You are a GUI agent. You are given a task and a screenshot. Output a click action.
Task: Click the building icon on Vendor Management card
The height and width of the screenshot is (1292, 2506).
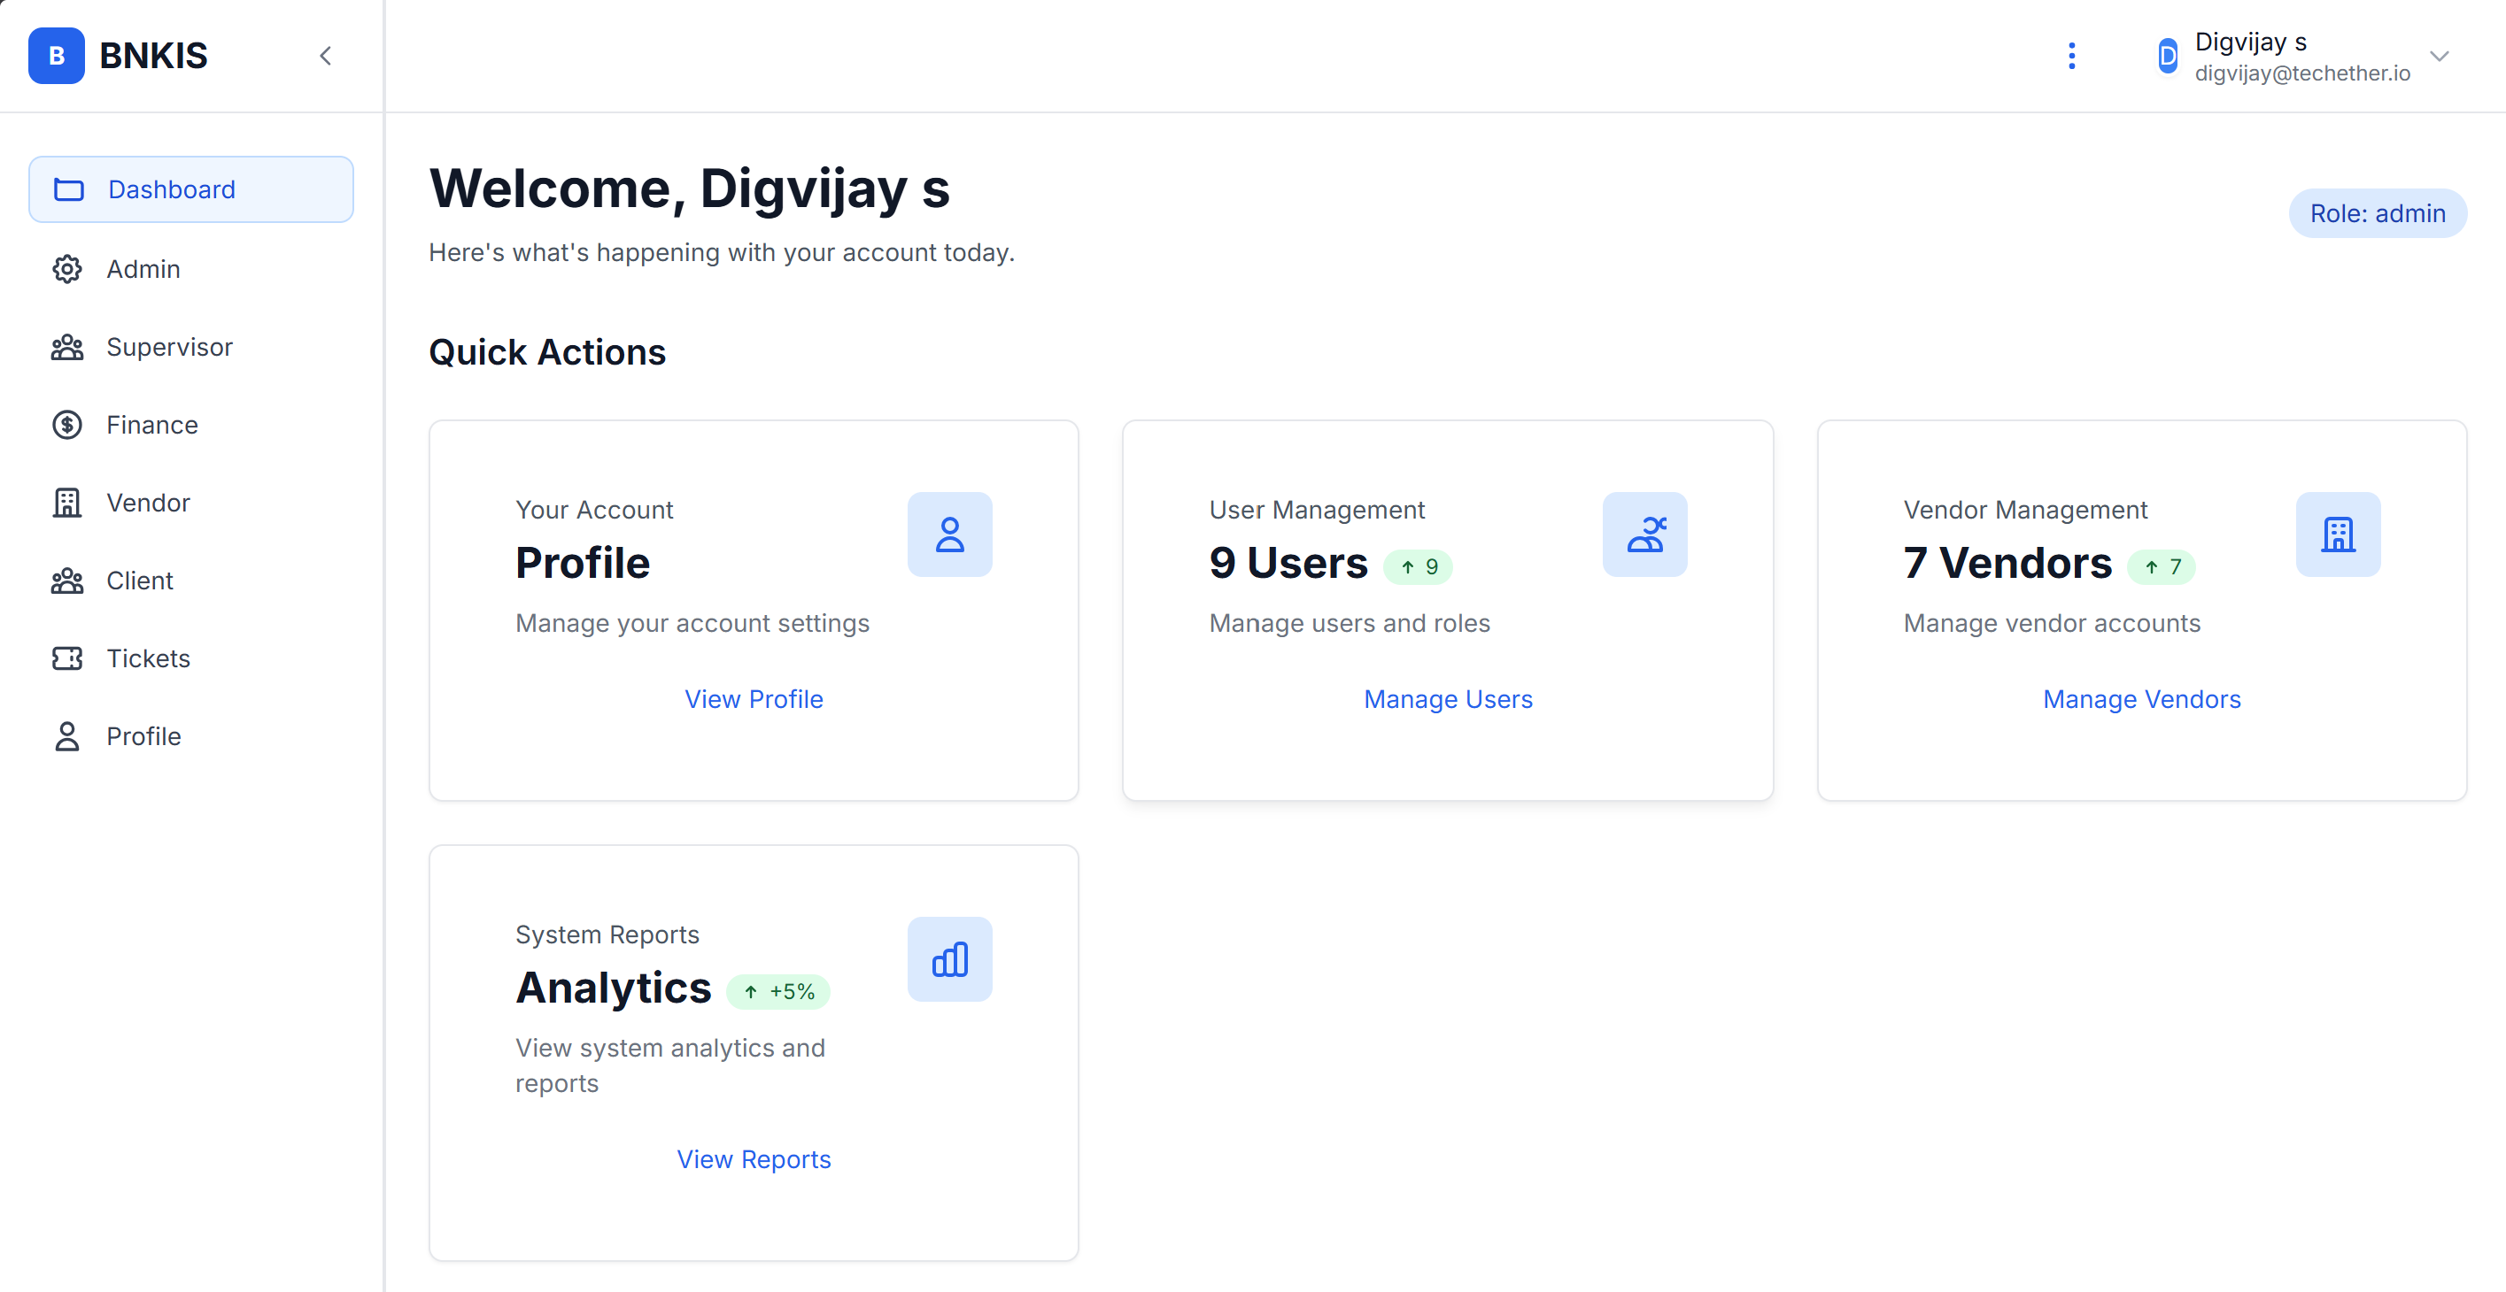coord(2338,534)
